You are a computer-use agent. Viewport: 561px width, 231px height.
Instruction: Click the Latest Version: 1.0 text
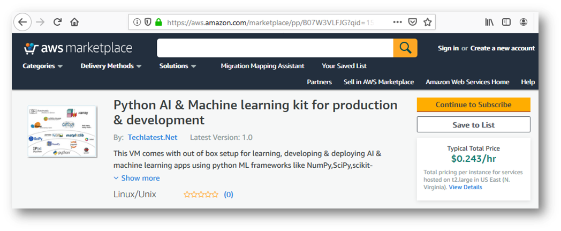221,137
